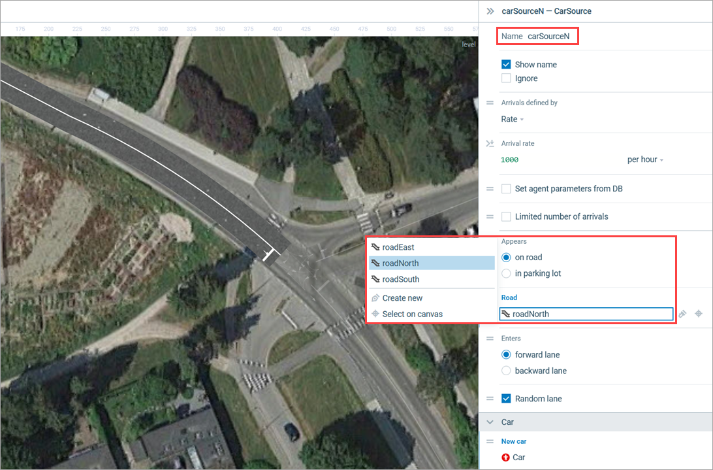Click the equals icon beside Arrivals defined by
Image resolution: width=713 pixels, height=470 pixels.
click(x=490, y=103)
